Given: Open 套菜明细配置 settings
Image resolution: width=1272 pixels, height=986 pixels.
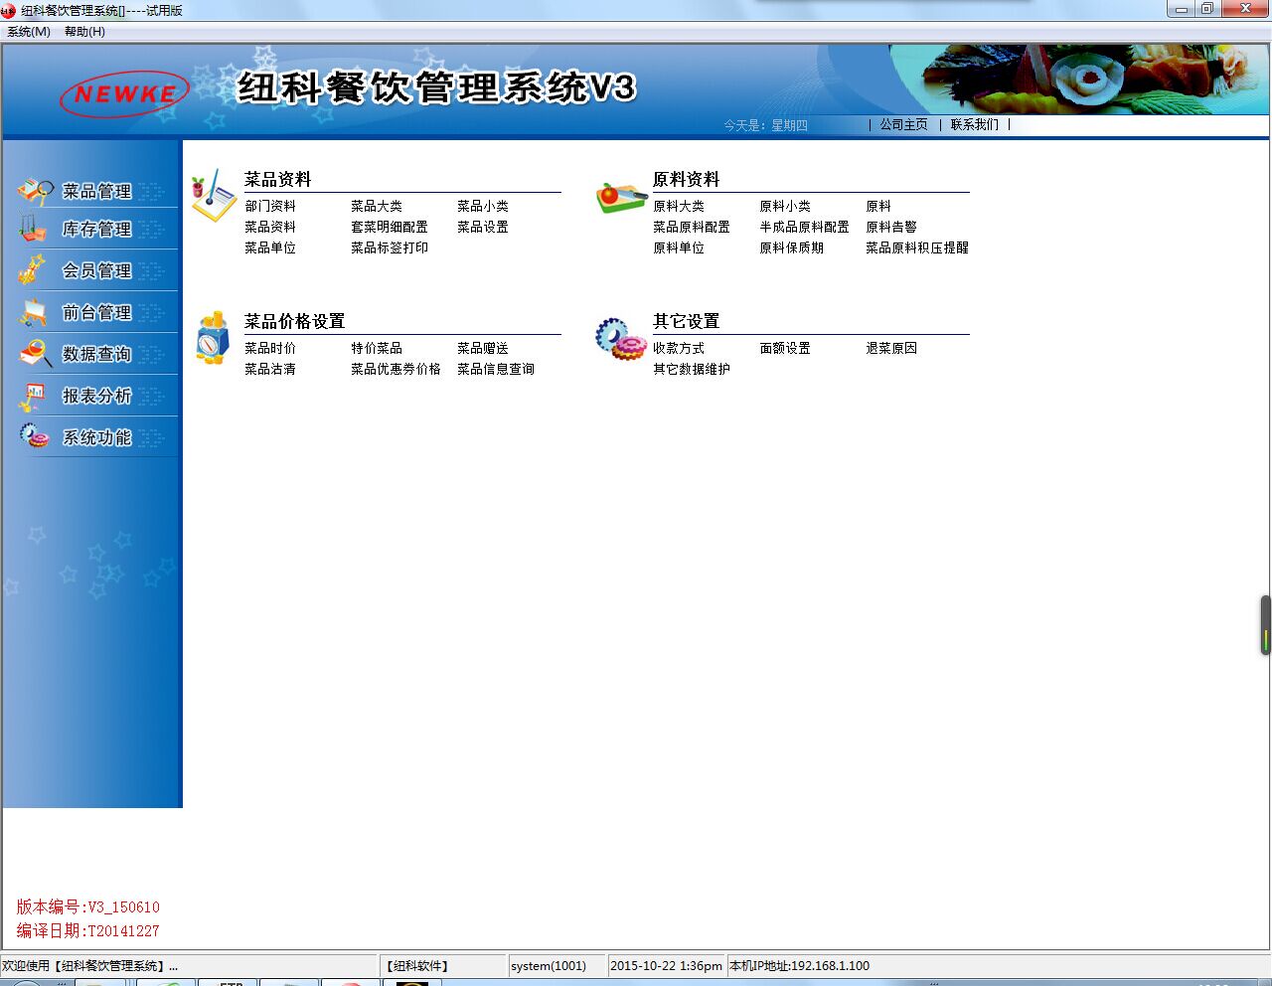Looking at the screenshot, I should pos(390,227).
